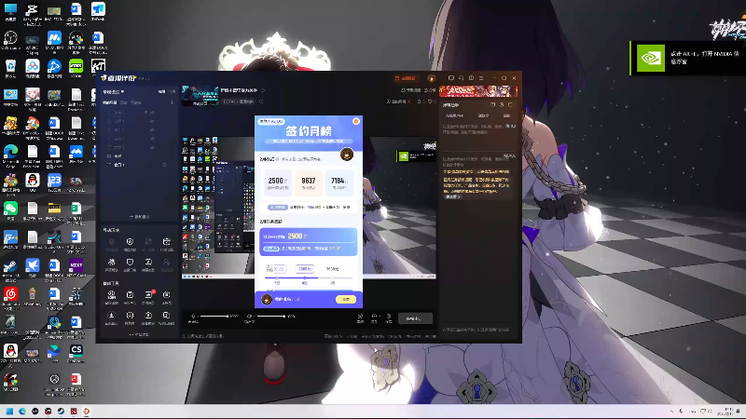Open the CS desktop shortcut

click(x=76, y=354)
